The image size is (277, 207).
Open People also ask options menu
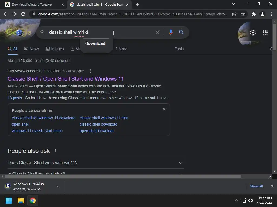(56, 151)
